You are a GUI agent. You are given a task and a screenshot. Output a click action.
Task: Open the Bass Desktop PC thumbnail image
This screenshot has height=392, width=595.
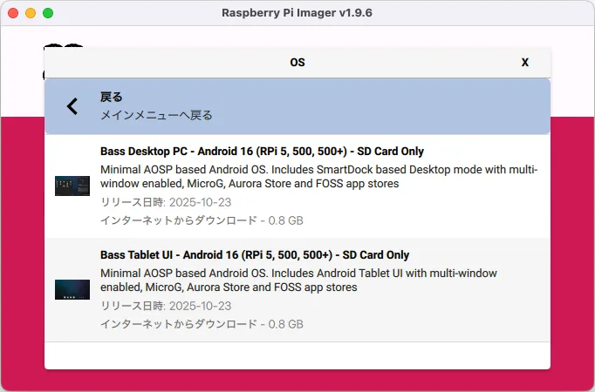pyautogui.click(x=72, y=186)
